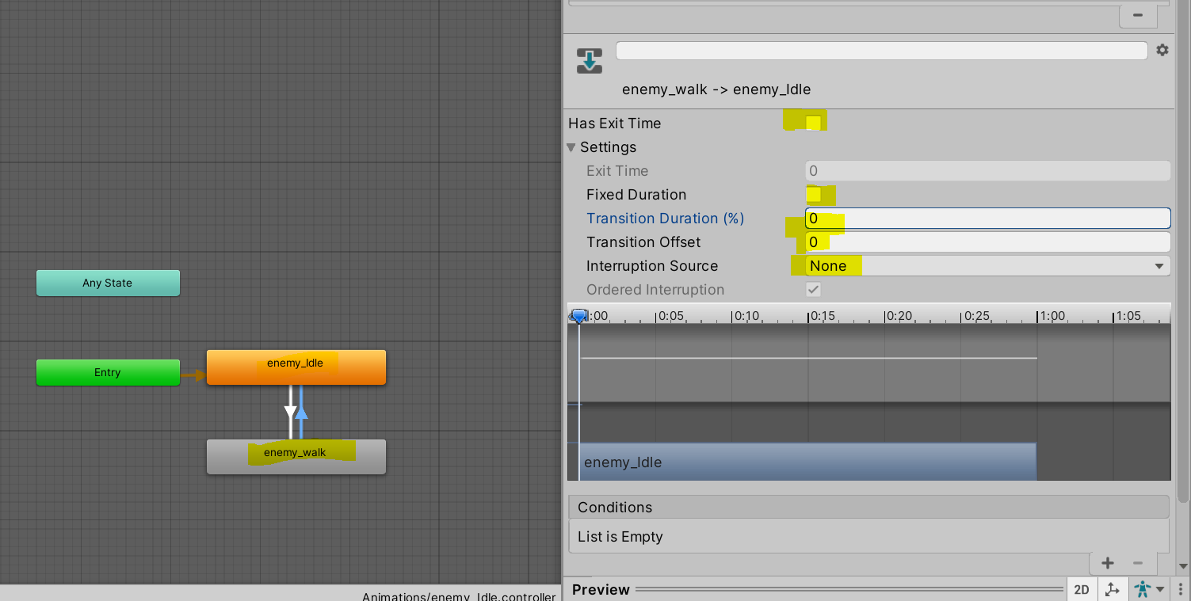Select the blue upward transition arrow
Viewport: 1191px width, 601px height.
click(302, 413)
